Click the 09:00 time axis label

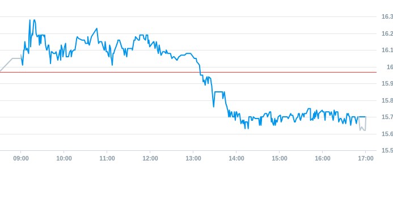21,158
